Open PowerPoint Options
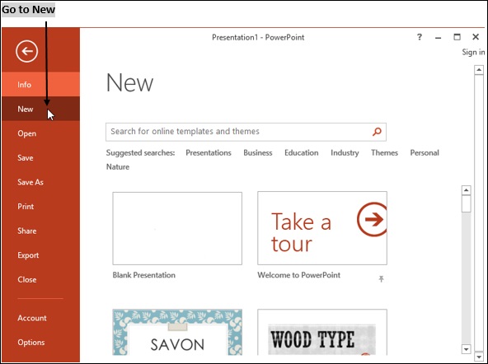 click(40, 343)
